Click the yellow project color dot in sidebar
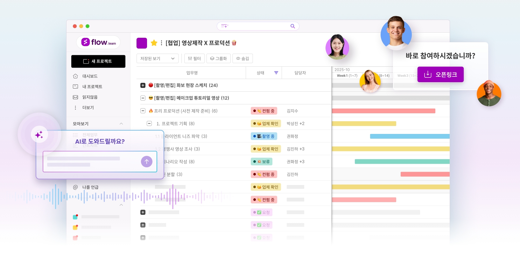Image resolution: width=520 pixels, height=271 pixels. point(75,227)
